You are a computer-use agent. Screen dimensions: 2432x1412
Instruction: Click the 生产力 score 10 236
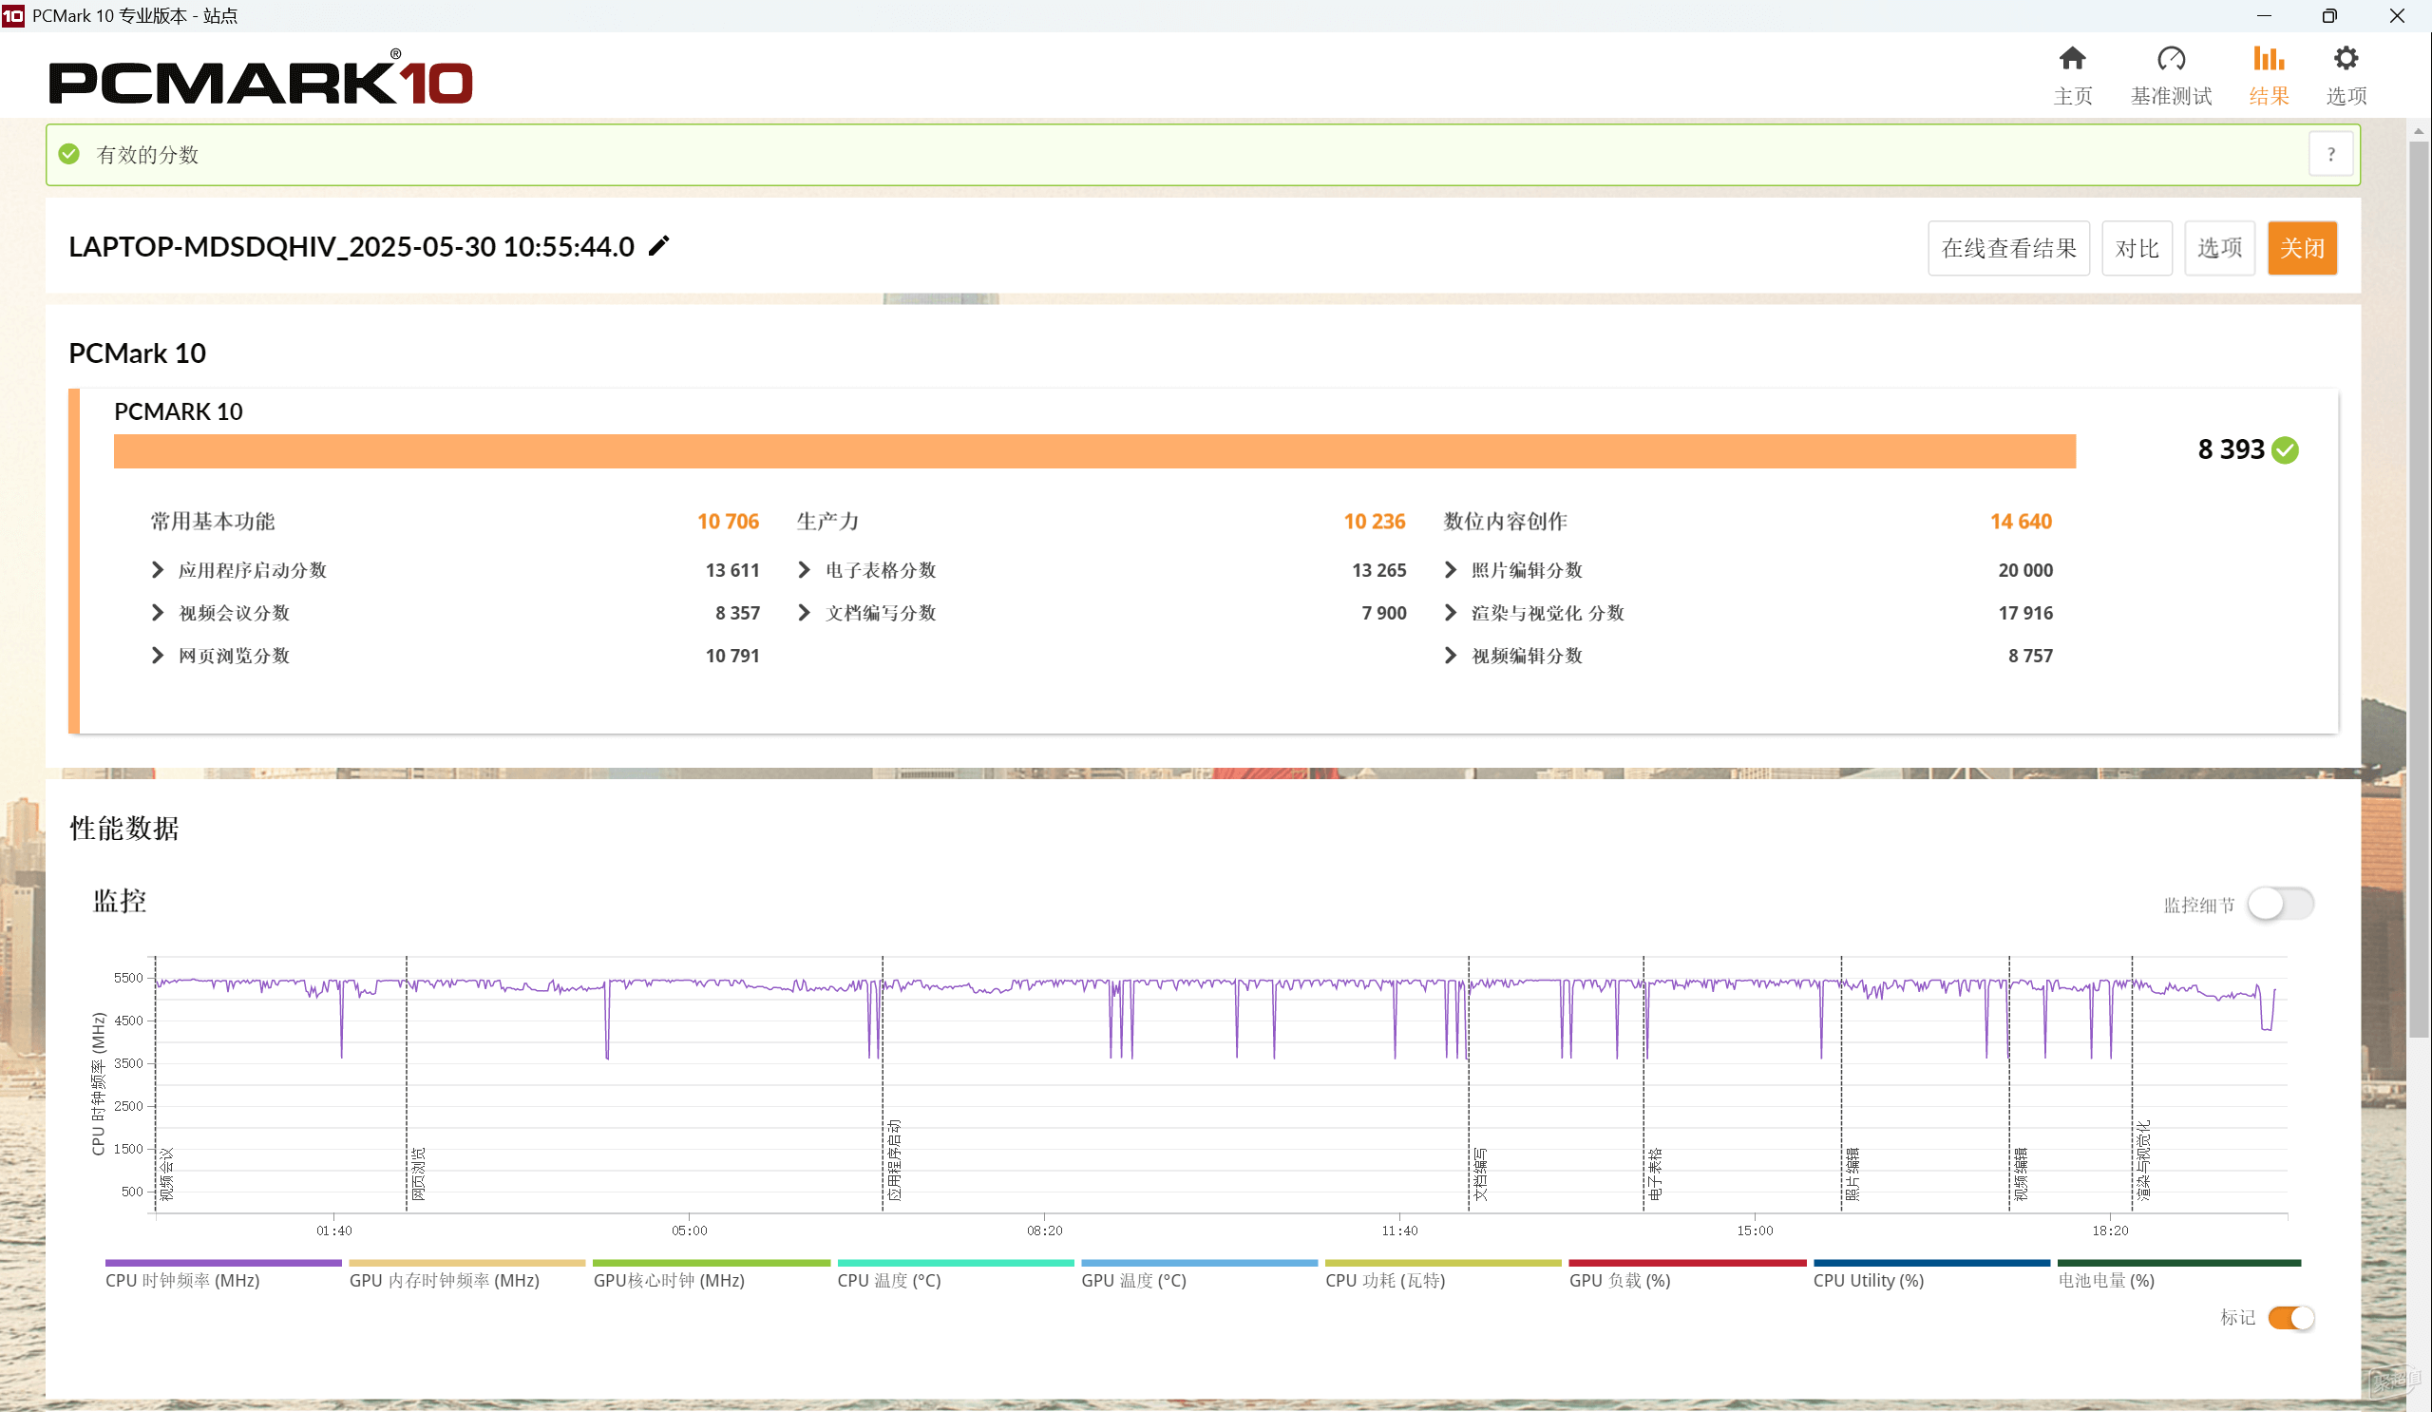pyautogui.click(x=1375, y=521)
